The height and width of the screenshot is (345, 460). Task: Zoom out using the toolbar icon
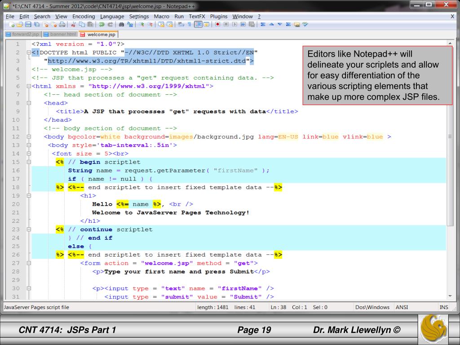(150, 25)
